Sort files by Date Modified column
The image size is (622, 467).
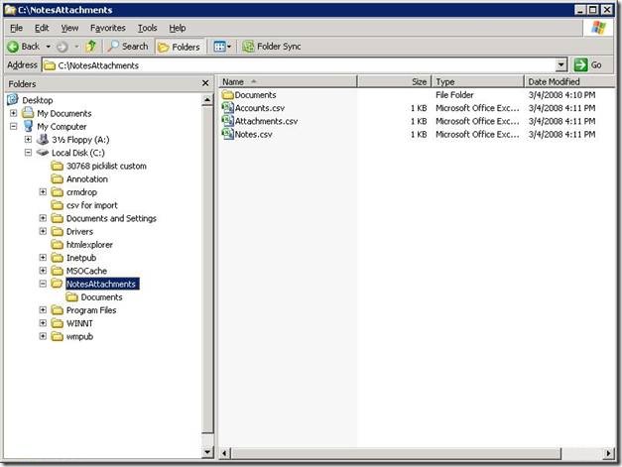click(x=554, y=81)
